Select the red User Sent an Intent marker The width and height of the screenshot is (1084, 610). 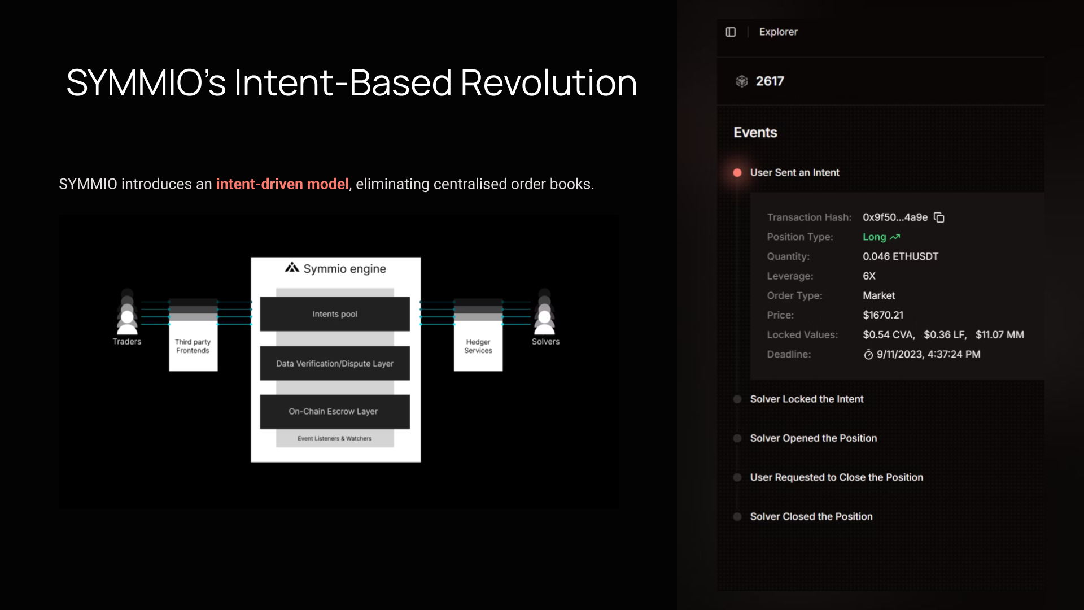click(x=737, y=173)
